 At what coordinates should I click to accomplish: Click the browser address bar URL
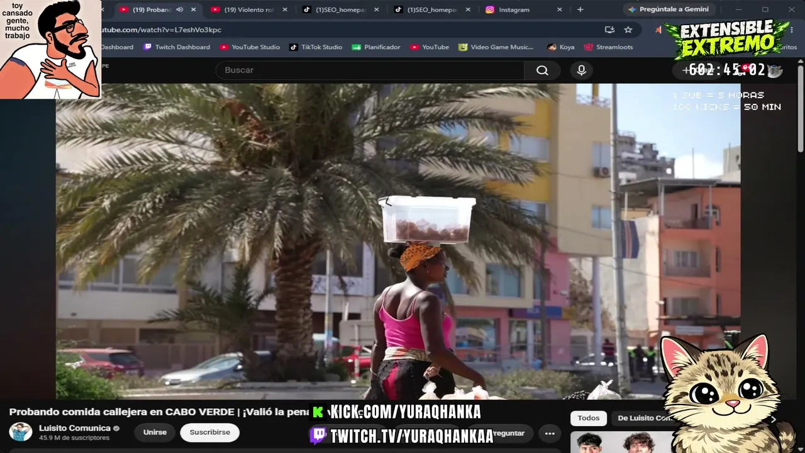point(162,30)
